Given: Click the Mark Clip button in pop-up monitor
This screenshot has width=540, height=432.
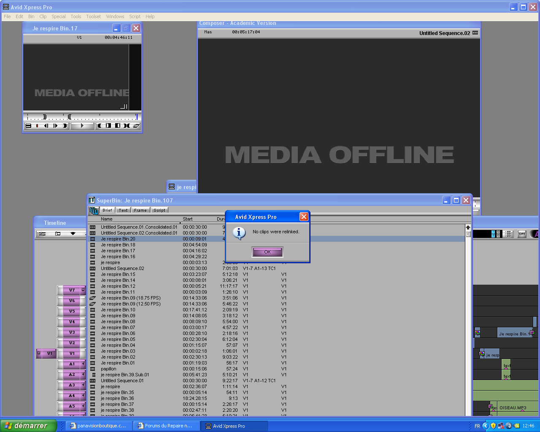Looking at the screenshot, I should click(x=127, y=126).
